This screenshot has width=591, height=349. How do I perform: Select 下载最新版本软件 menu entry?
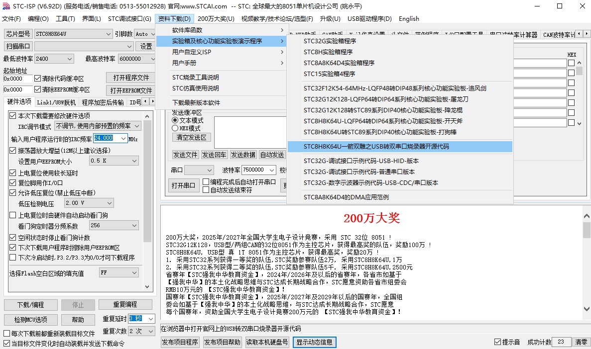[222, 102]
